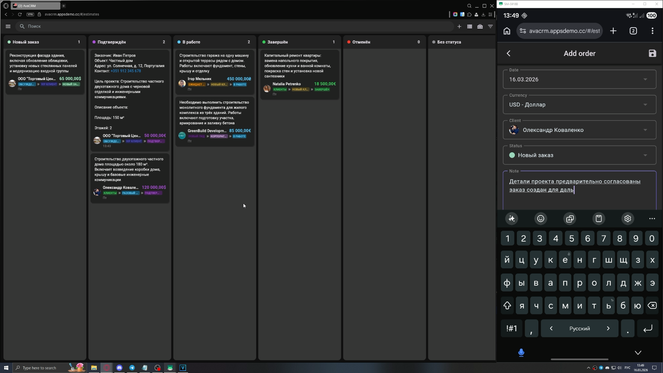Click the AvaCRM browser tab
Viewport: 663px width, 373px height.
[35, 6]
